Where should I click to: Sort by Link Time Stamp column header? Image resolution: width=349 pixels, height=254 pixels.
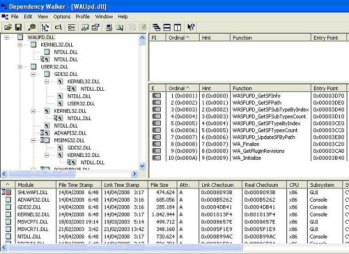pyautogui.click(x=125, y=185)
